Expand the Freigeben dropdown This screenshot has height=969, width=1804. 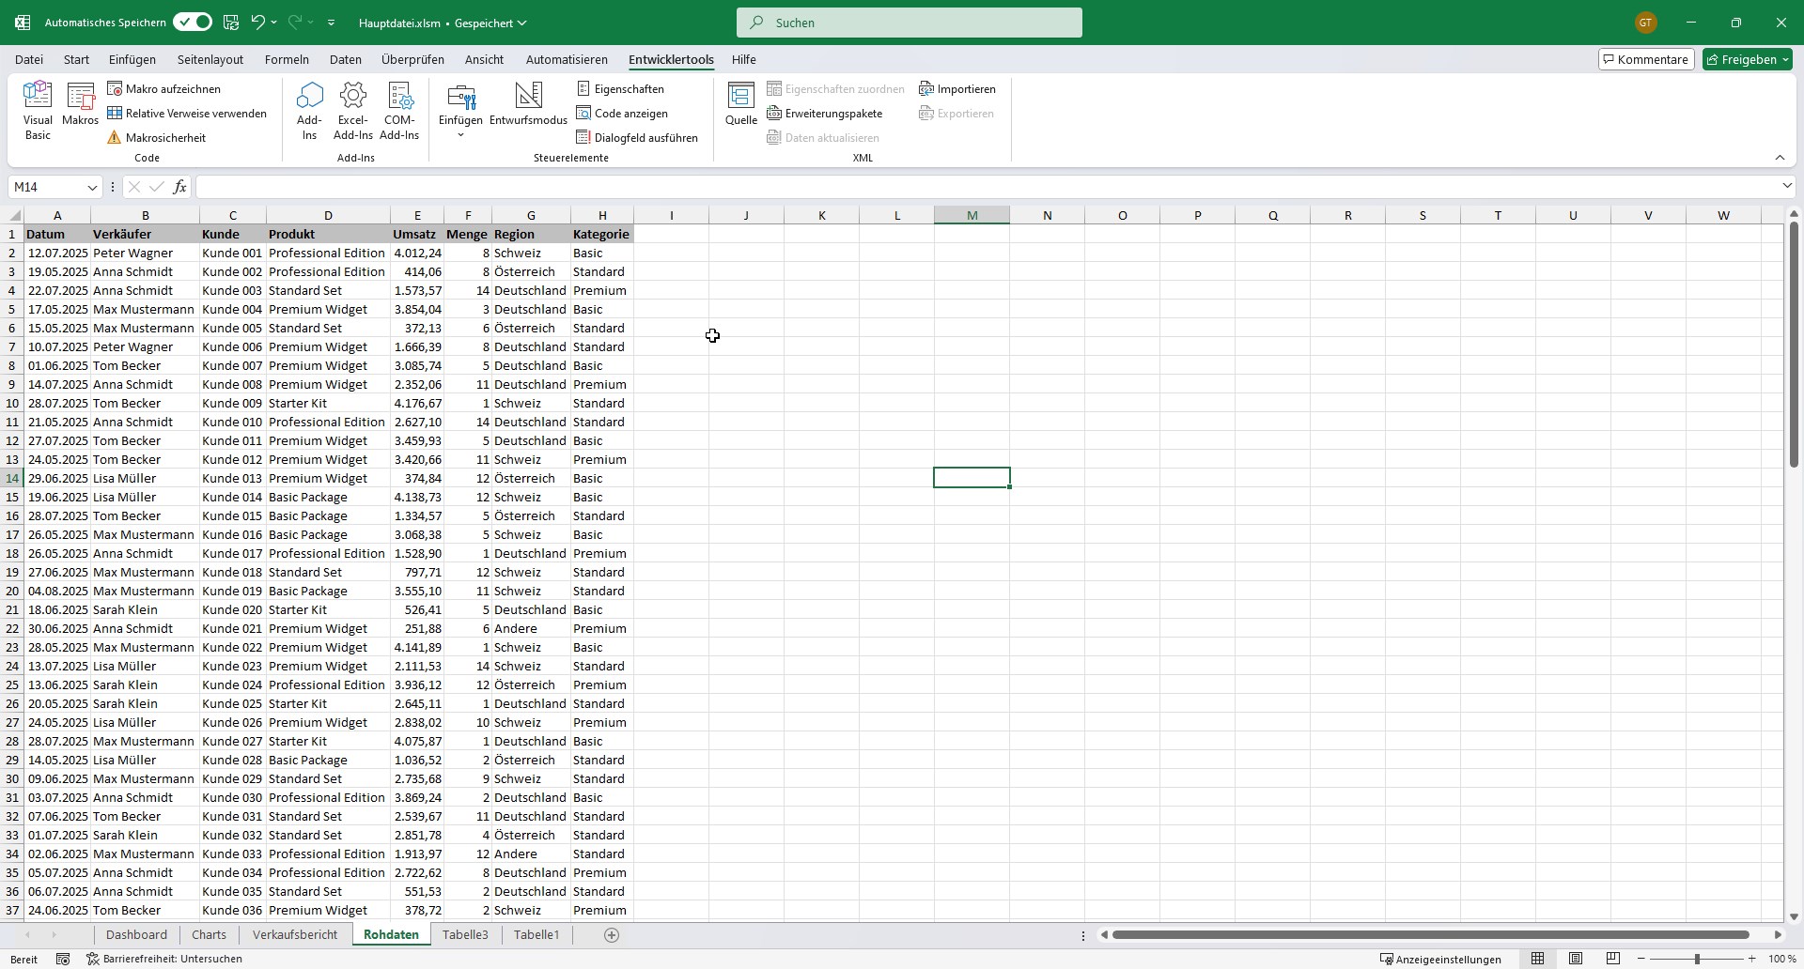point(1781,58)
